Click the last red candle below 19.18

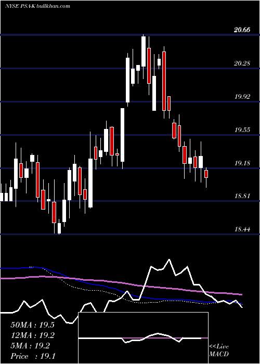(206, 174)
